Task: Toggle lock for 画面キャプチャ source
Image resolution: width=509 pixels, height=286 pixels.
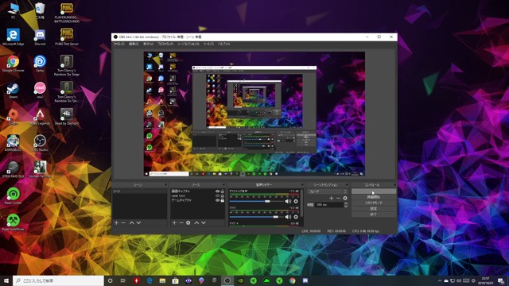Action: 223,191
